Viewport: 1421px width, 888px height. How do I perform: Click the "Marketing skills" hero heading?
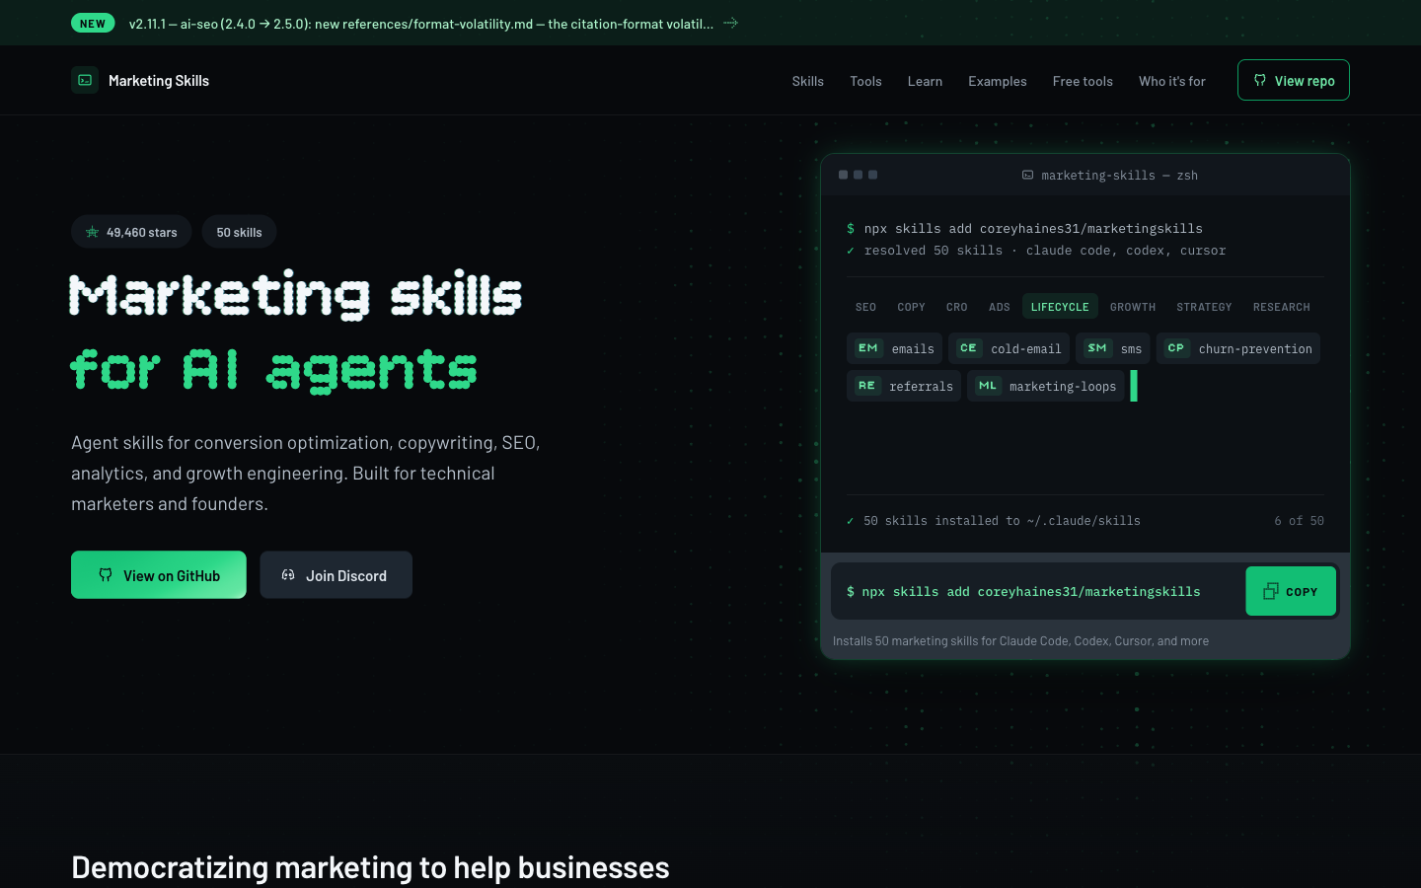pos(295,294)
